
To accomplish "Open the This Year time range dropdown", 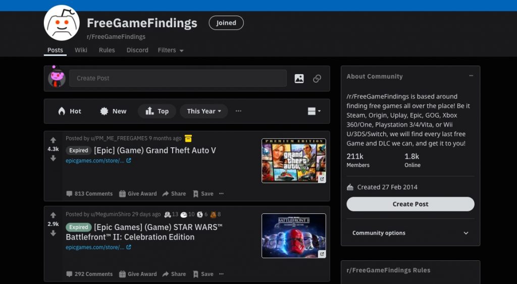I will [x=204, y=111].
